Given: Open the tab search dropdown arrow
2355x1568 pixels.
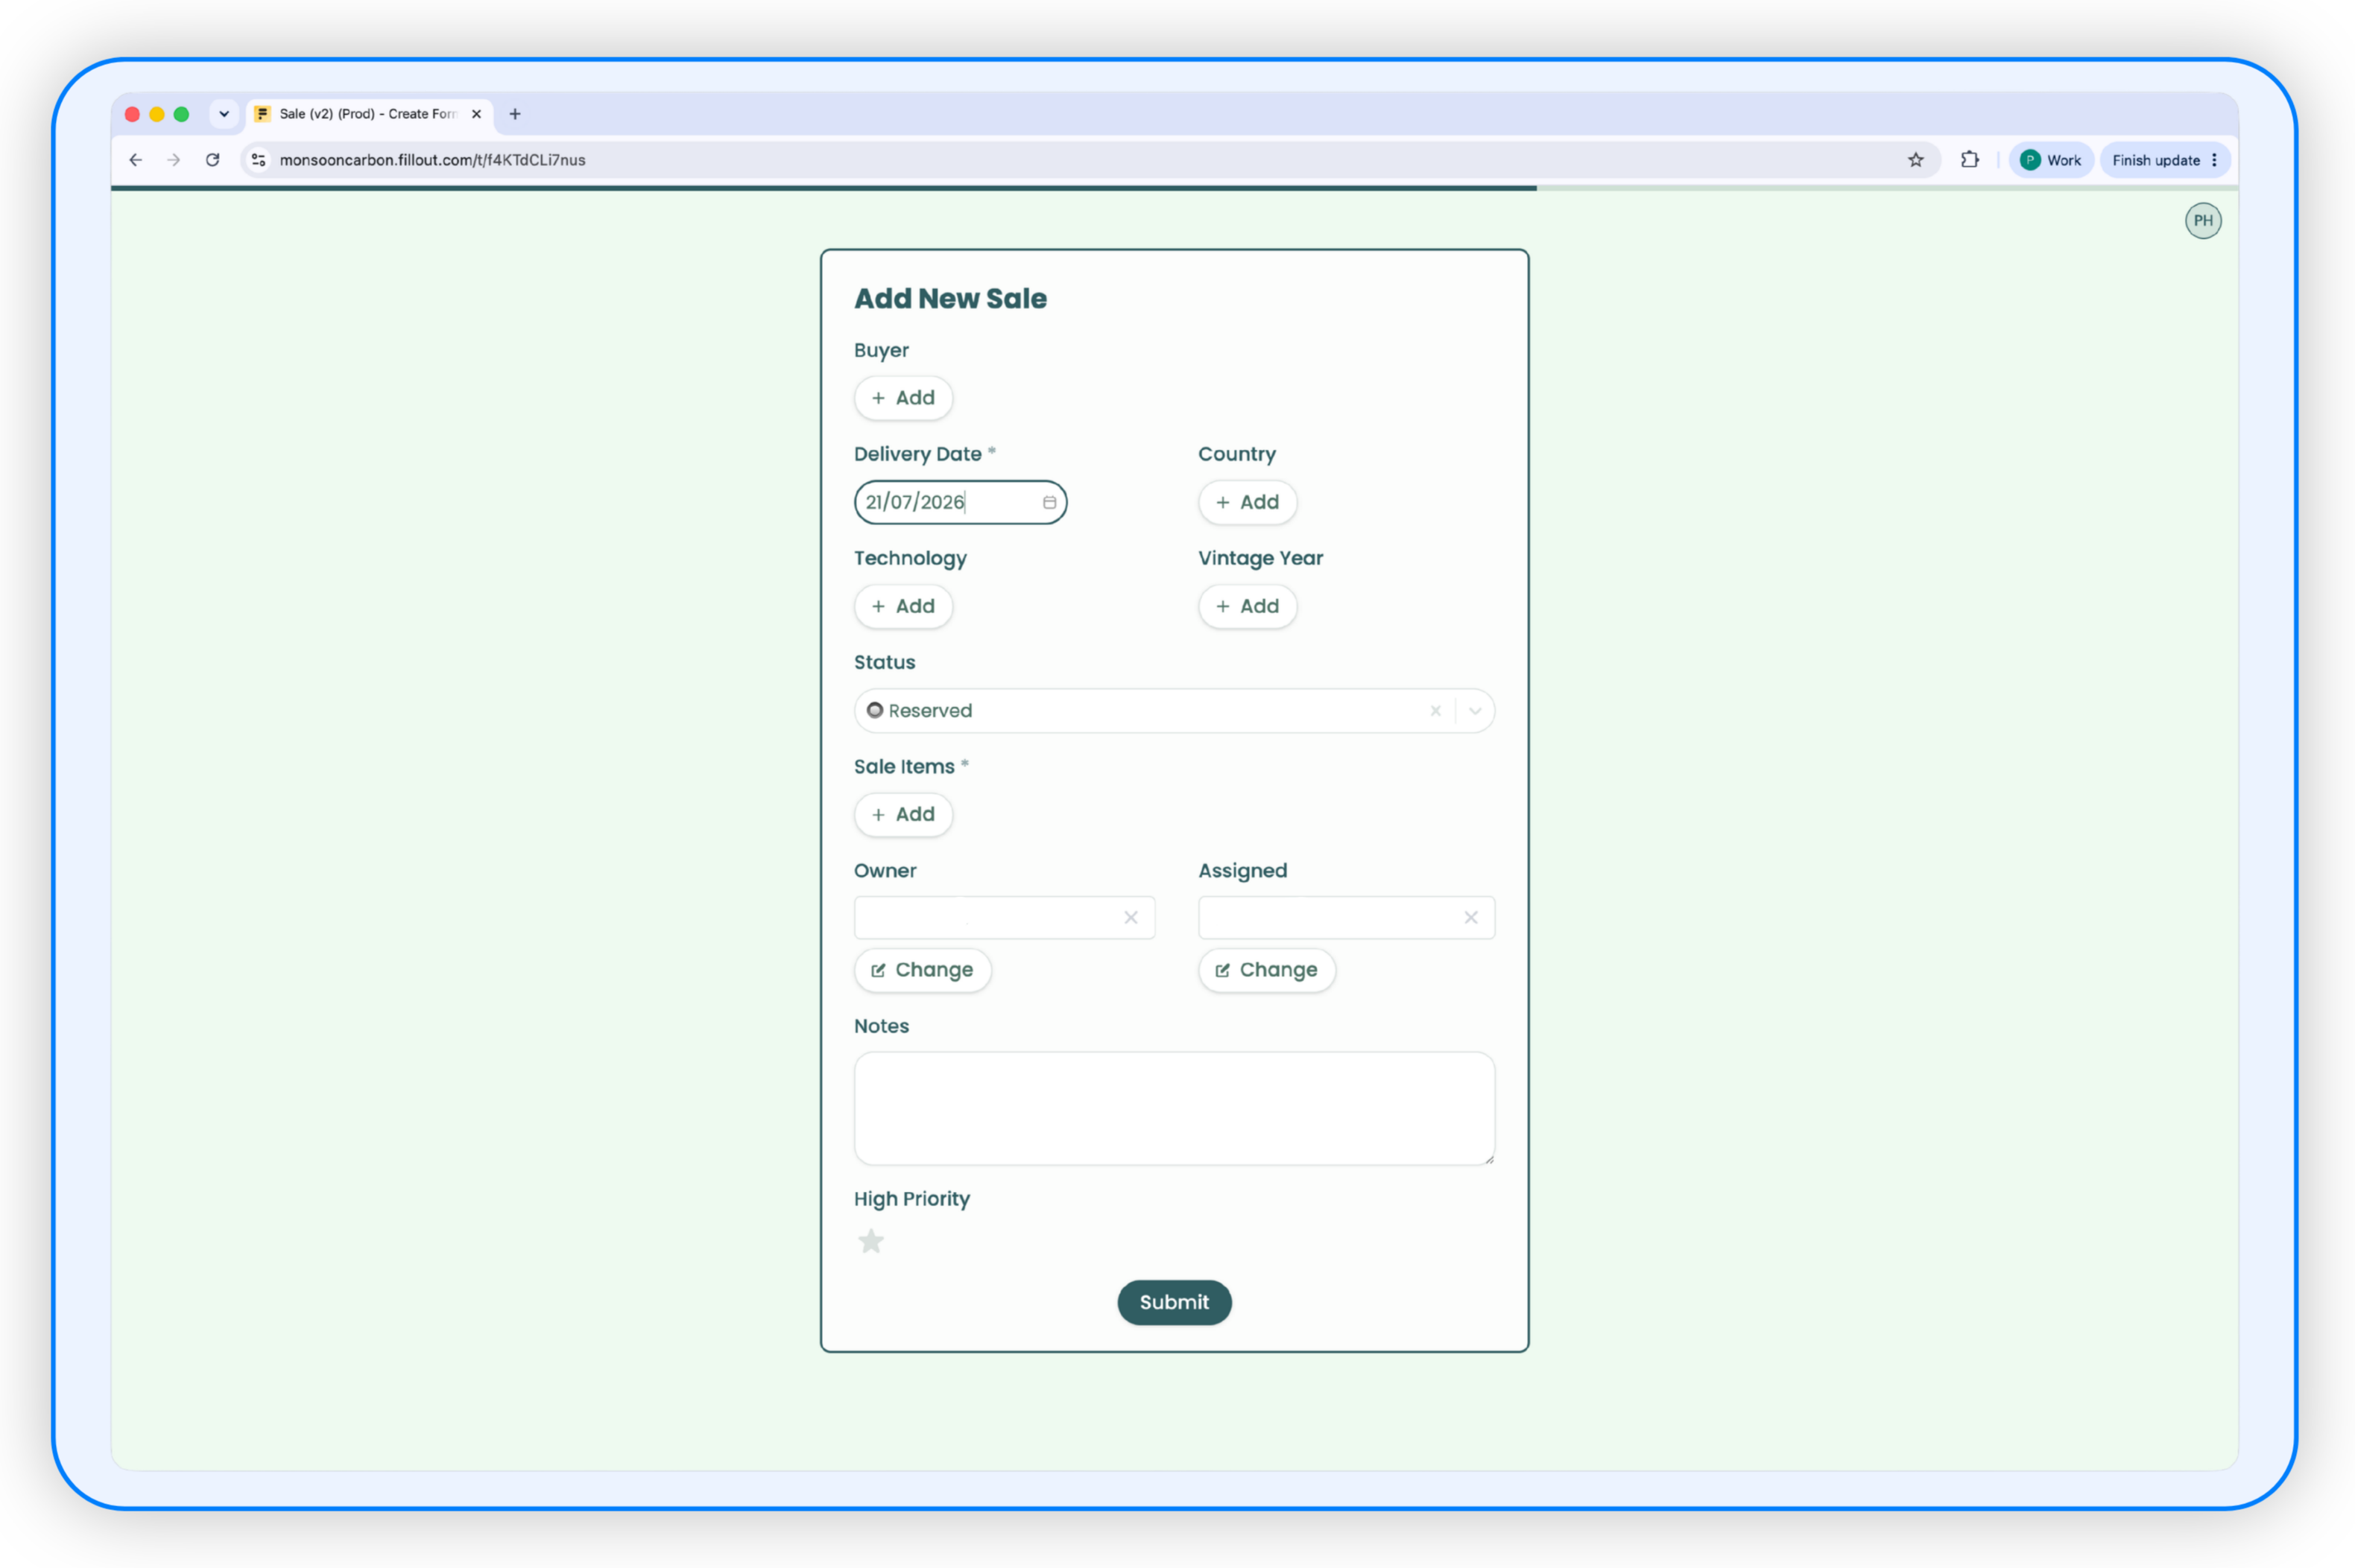Looking at the screenshot, I should (224, 114).
